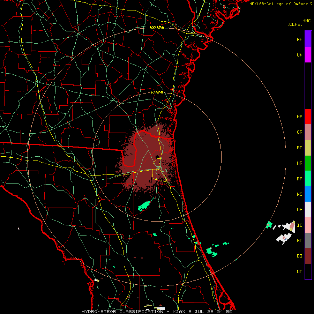This screenshot has width=314, height=314.
Task: Click the WS legend label
Action: [x=299, y=194]
